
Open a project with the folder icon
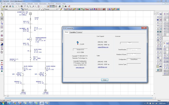click(x=4, y=6)
